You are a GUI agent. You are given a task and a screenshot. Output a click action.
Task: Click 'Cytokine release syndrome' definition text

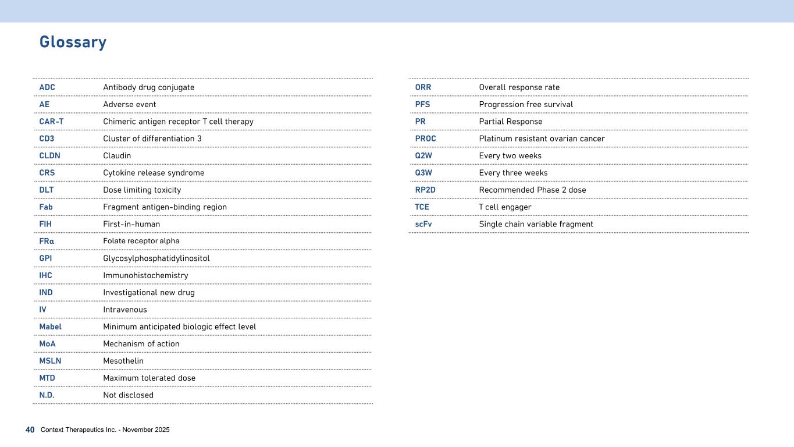(x=154, y=173)
